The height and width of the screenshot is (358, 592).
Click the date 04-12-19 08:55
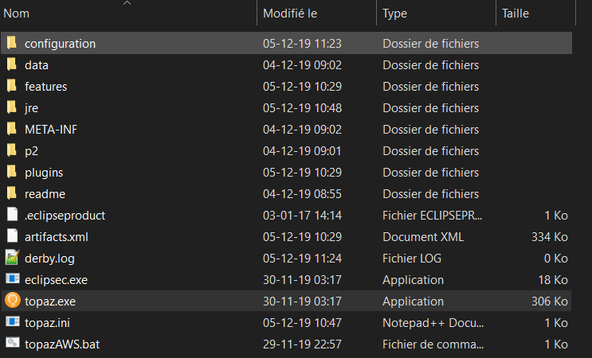coord(303,194)
